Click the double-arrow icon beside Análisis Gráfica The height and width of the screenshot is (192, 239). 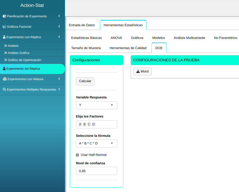(x=6, y=53)
